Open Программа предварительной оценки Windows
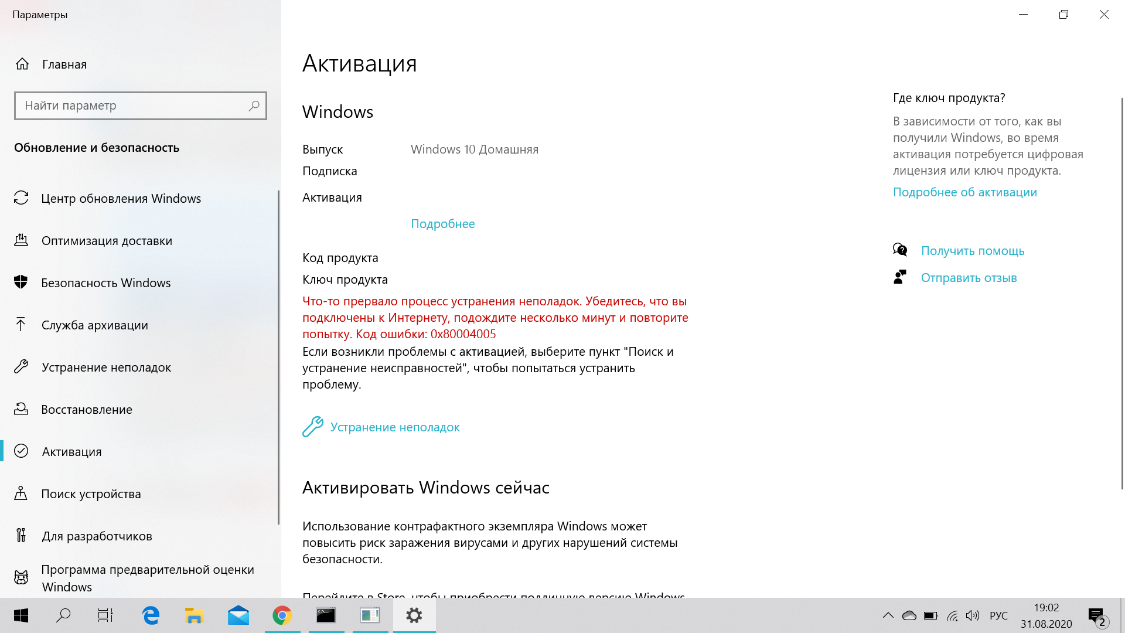1125x633 pixels. point(148,578)
